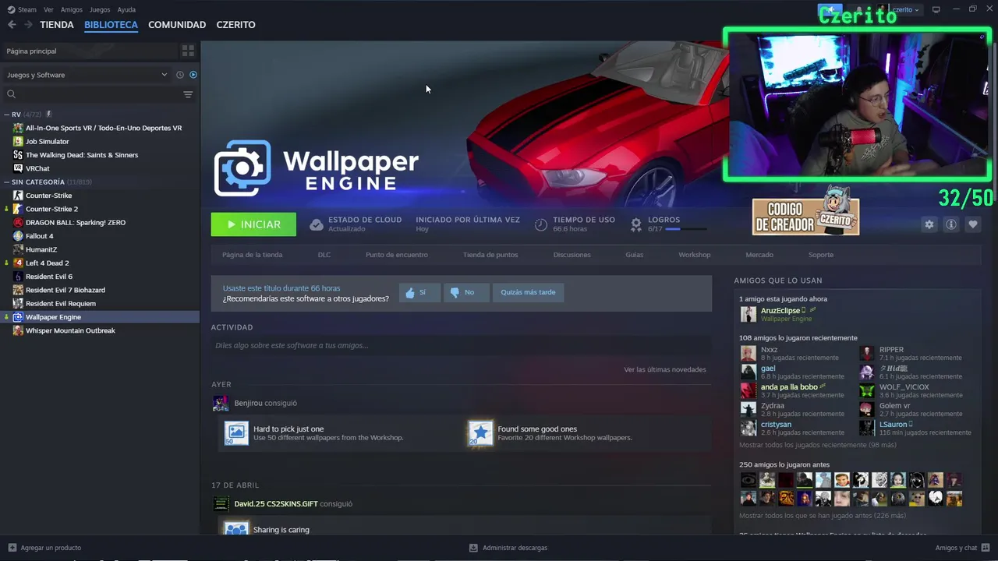Switch library to grid view icon
The image size is (998, 561).
(188, 51)
